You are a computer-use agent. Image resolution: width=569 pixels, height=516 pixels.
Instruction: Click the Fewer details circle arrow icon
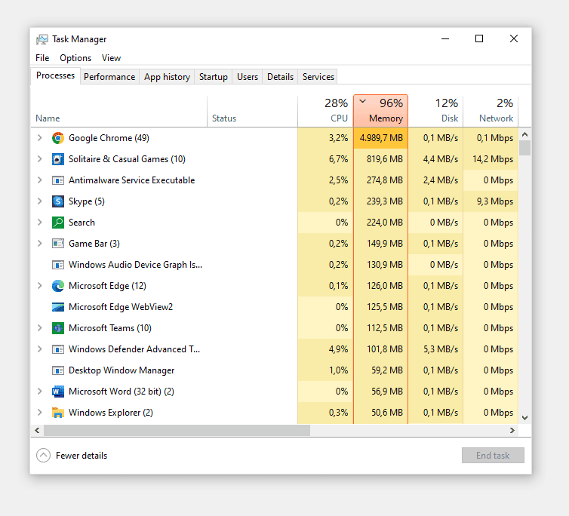point(44,456)
